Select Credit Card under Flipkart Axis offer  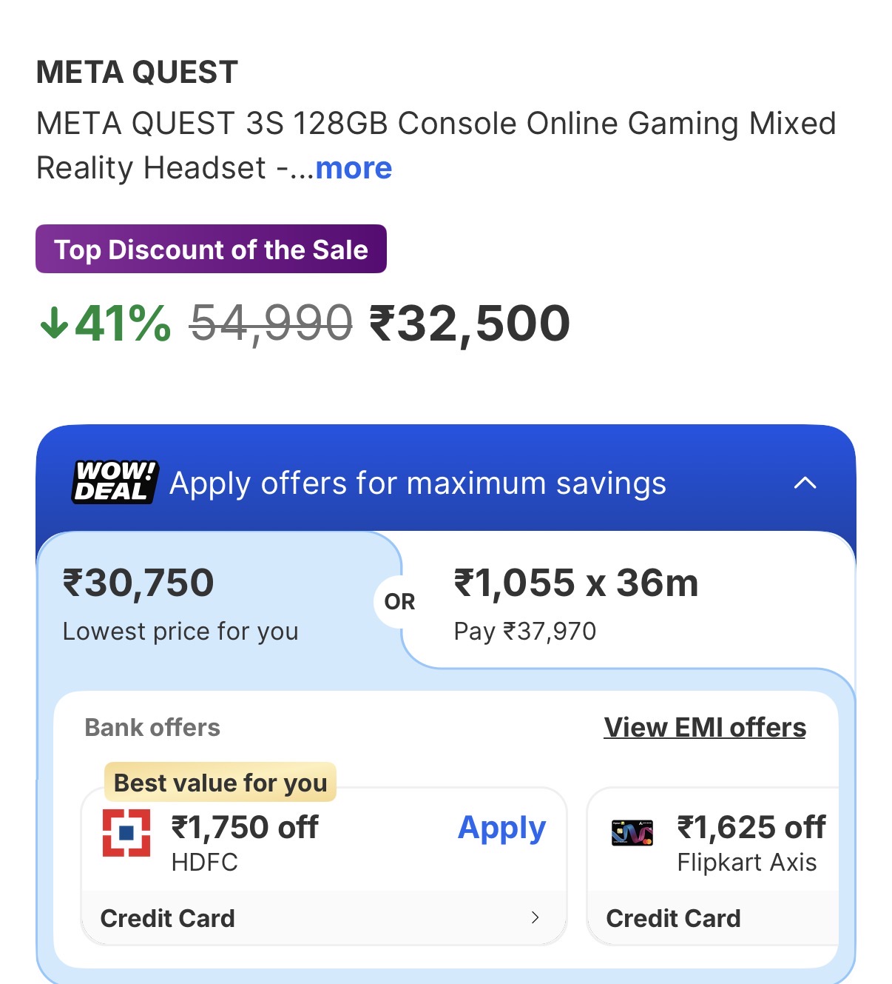click(673, 919)
